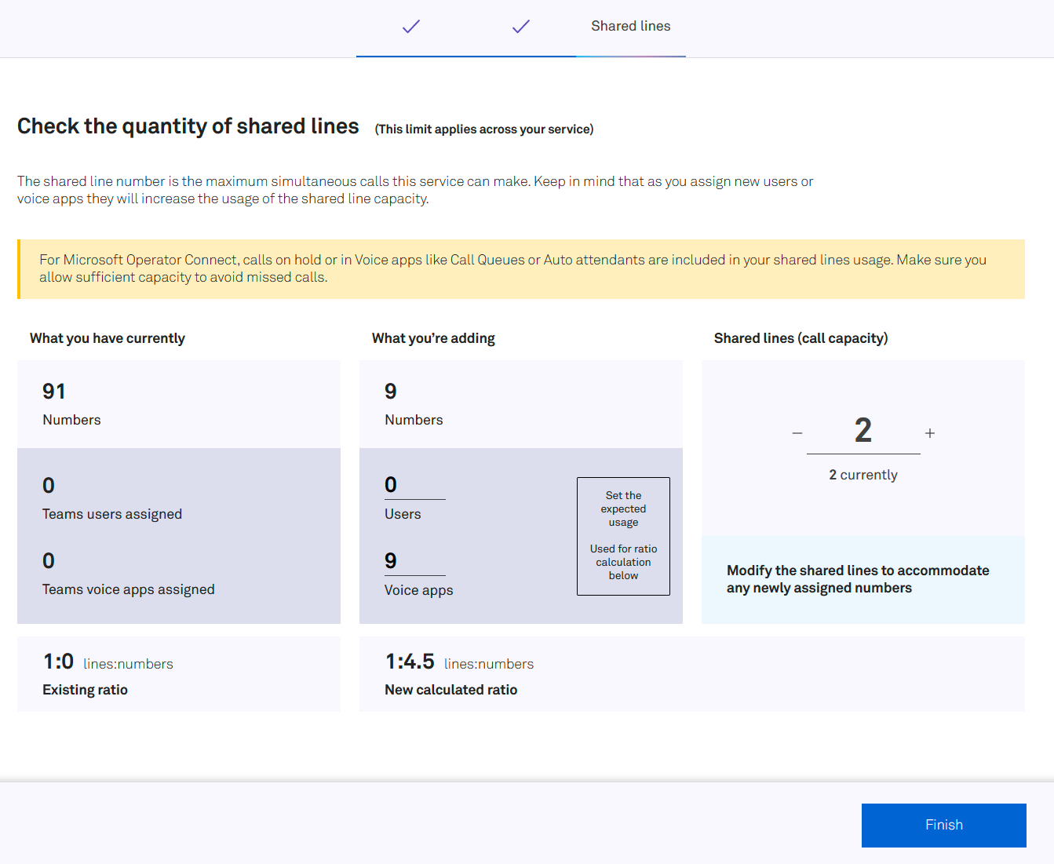Click the 'Existing ratio' label
The width and height of the screenshot is (1054, 864).
[x=85, y=690]
